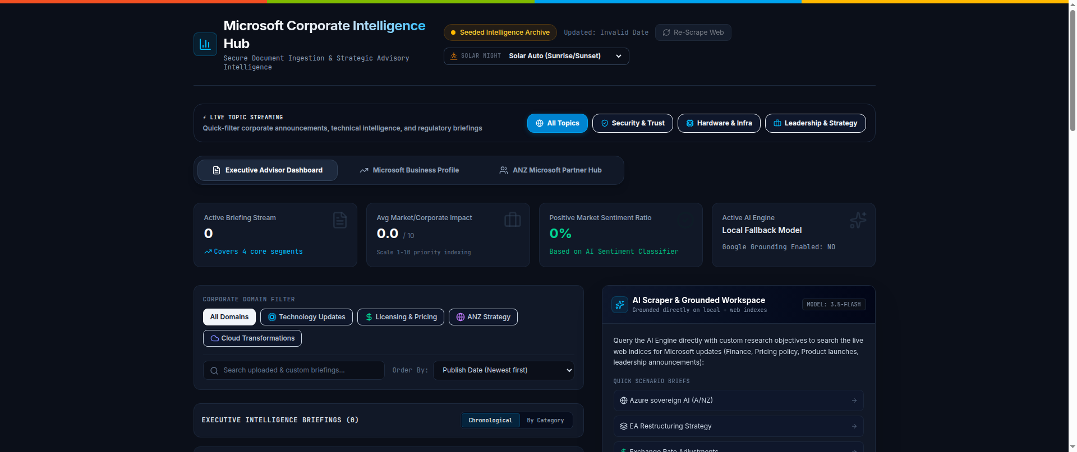Click the cloud icon in Cloud Transformations filter

point(215,338)
